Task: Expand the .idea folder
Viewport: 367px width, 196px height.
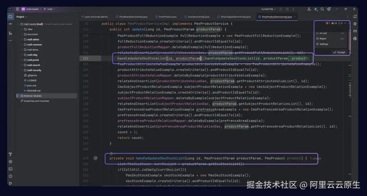Action: tap(22, 29)
